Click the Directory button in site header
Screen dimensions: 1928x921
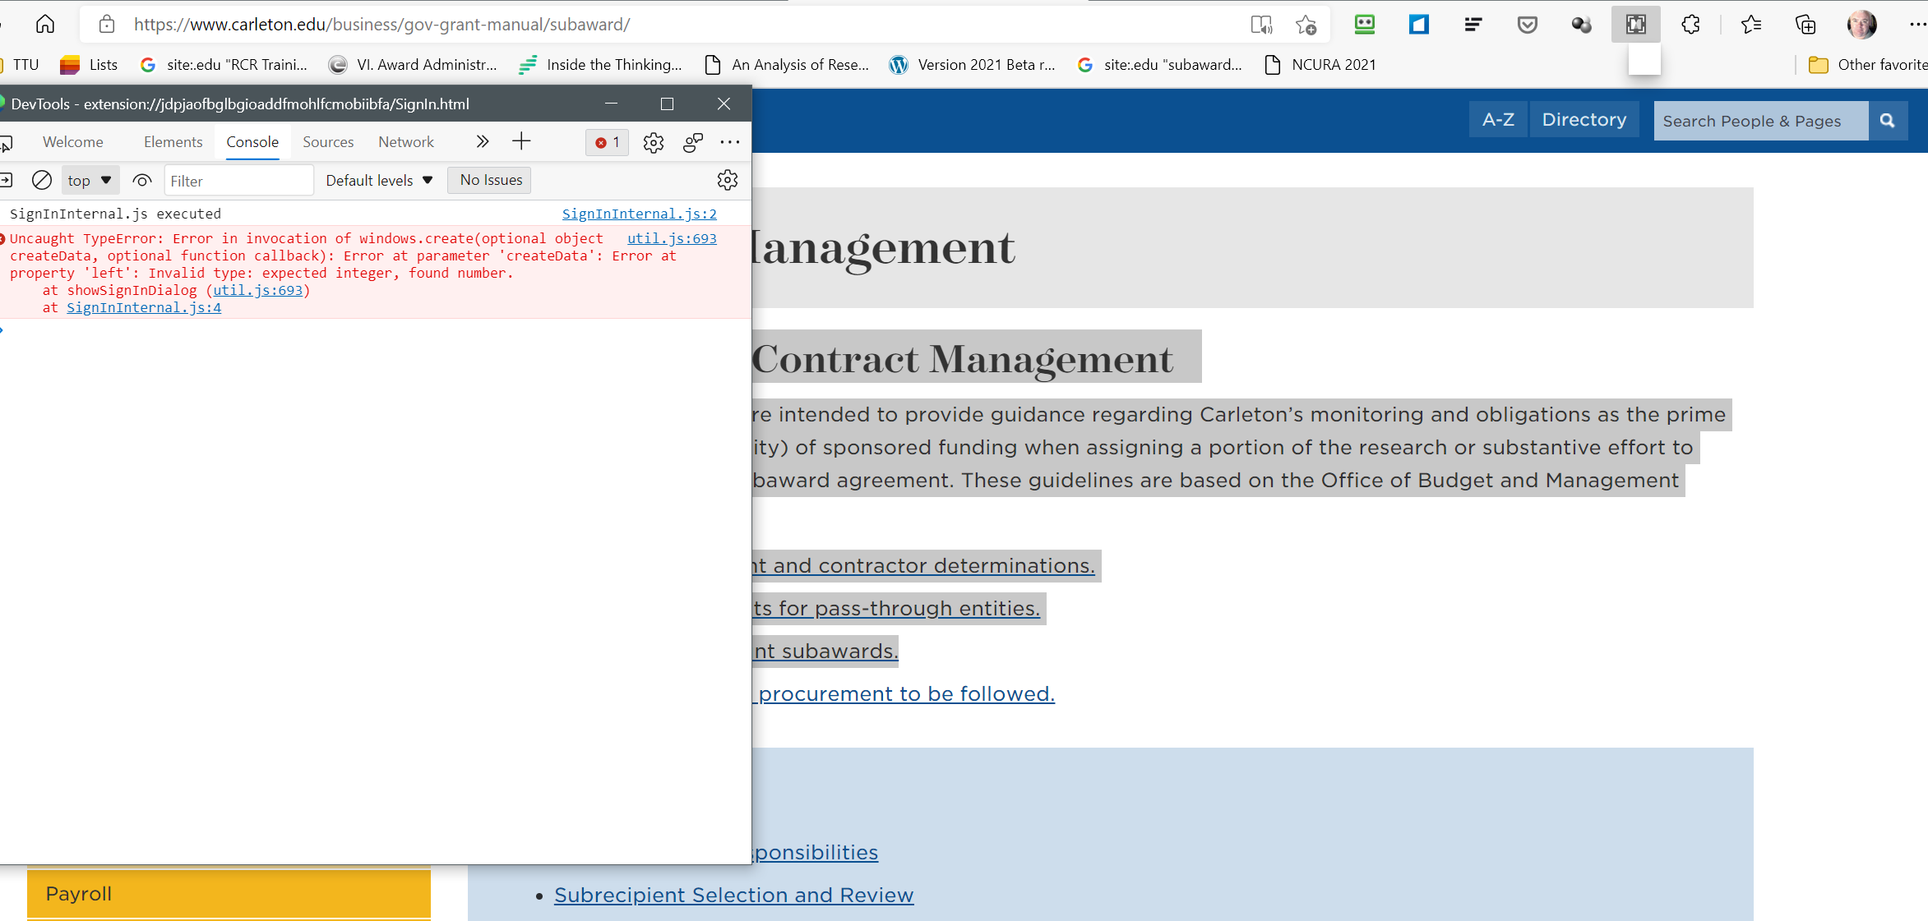pos(1584,120)
